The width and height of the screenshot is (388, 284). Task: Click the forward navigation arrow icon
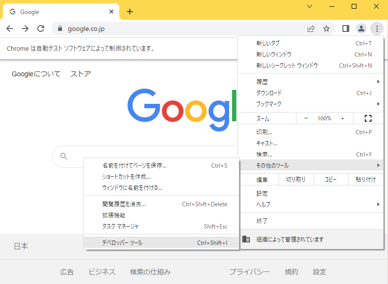coord(25,28)
